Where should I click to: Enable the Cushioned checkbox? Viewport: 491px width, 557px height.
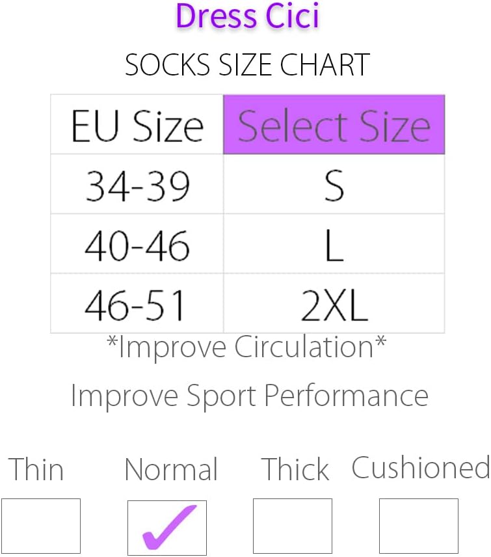point(418,525)
